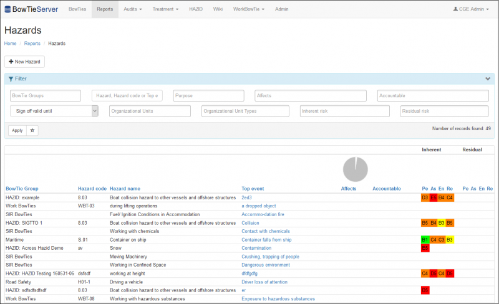Open the Wiki page from navbar

coord(218,9)
